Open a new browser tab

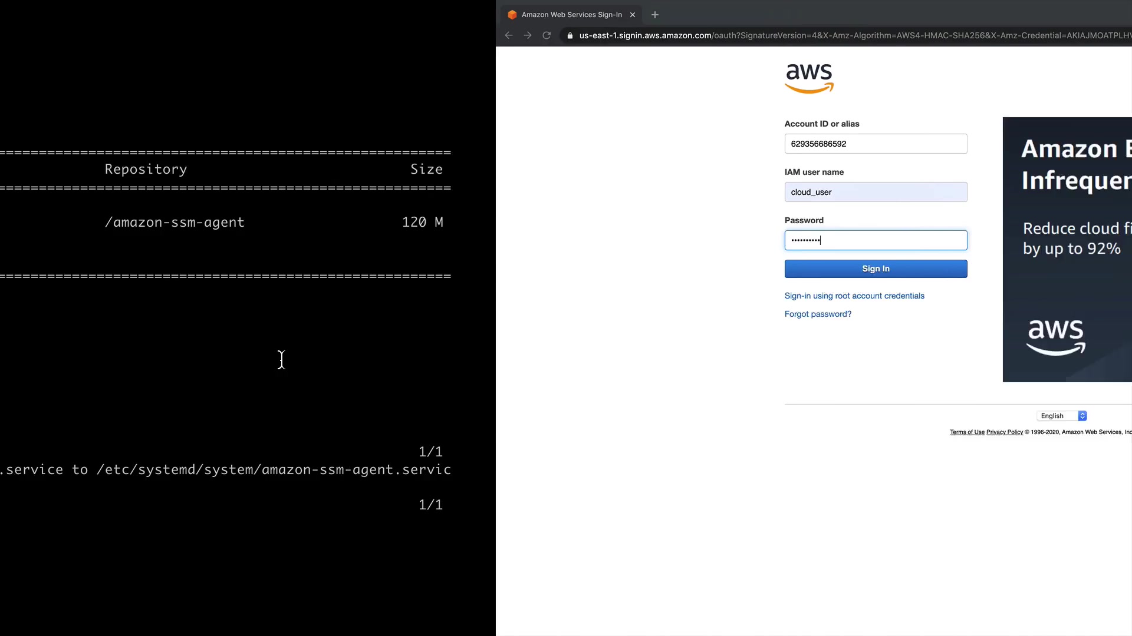pyautogui.click(x=654, y=15)
